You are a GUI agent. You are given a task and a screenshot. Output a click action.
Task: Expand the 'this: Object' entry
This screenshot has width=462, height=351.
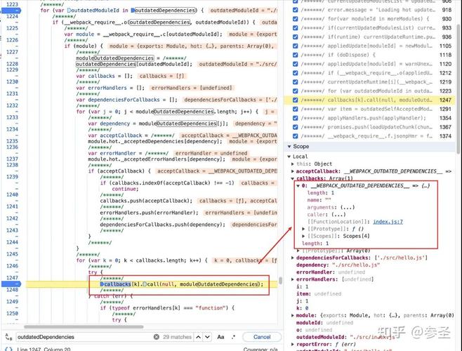tap(293, 164)
